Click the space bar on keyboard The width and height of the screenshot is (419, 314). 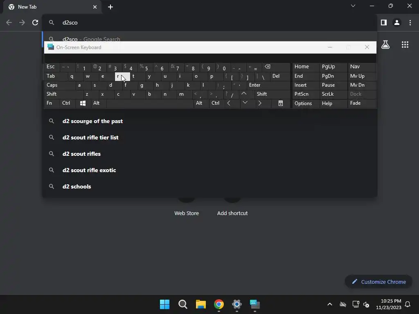150,103
